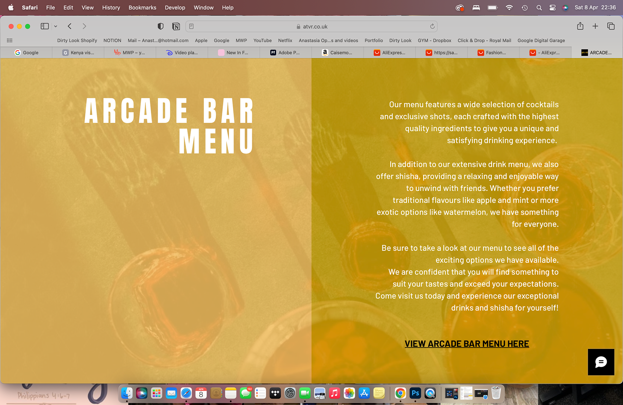Open the Google Digital Garage bookmark
The image size is (623, 405).
tap(541, 41)
